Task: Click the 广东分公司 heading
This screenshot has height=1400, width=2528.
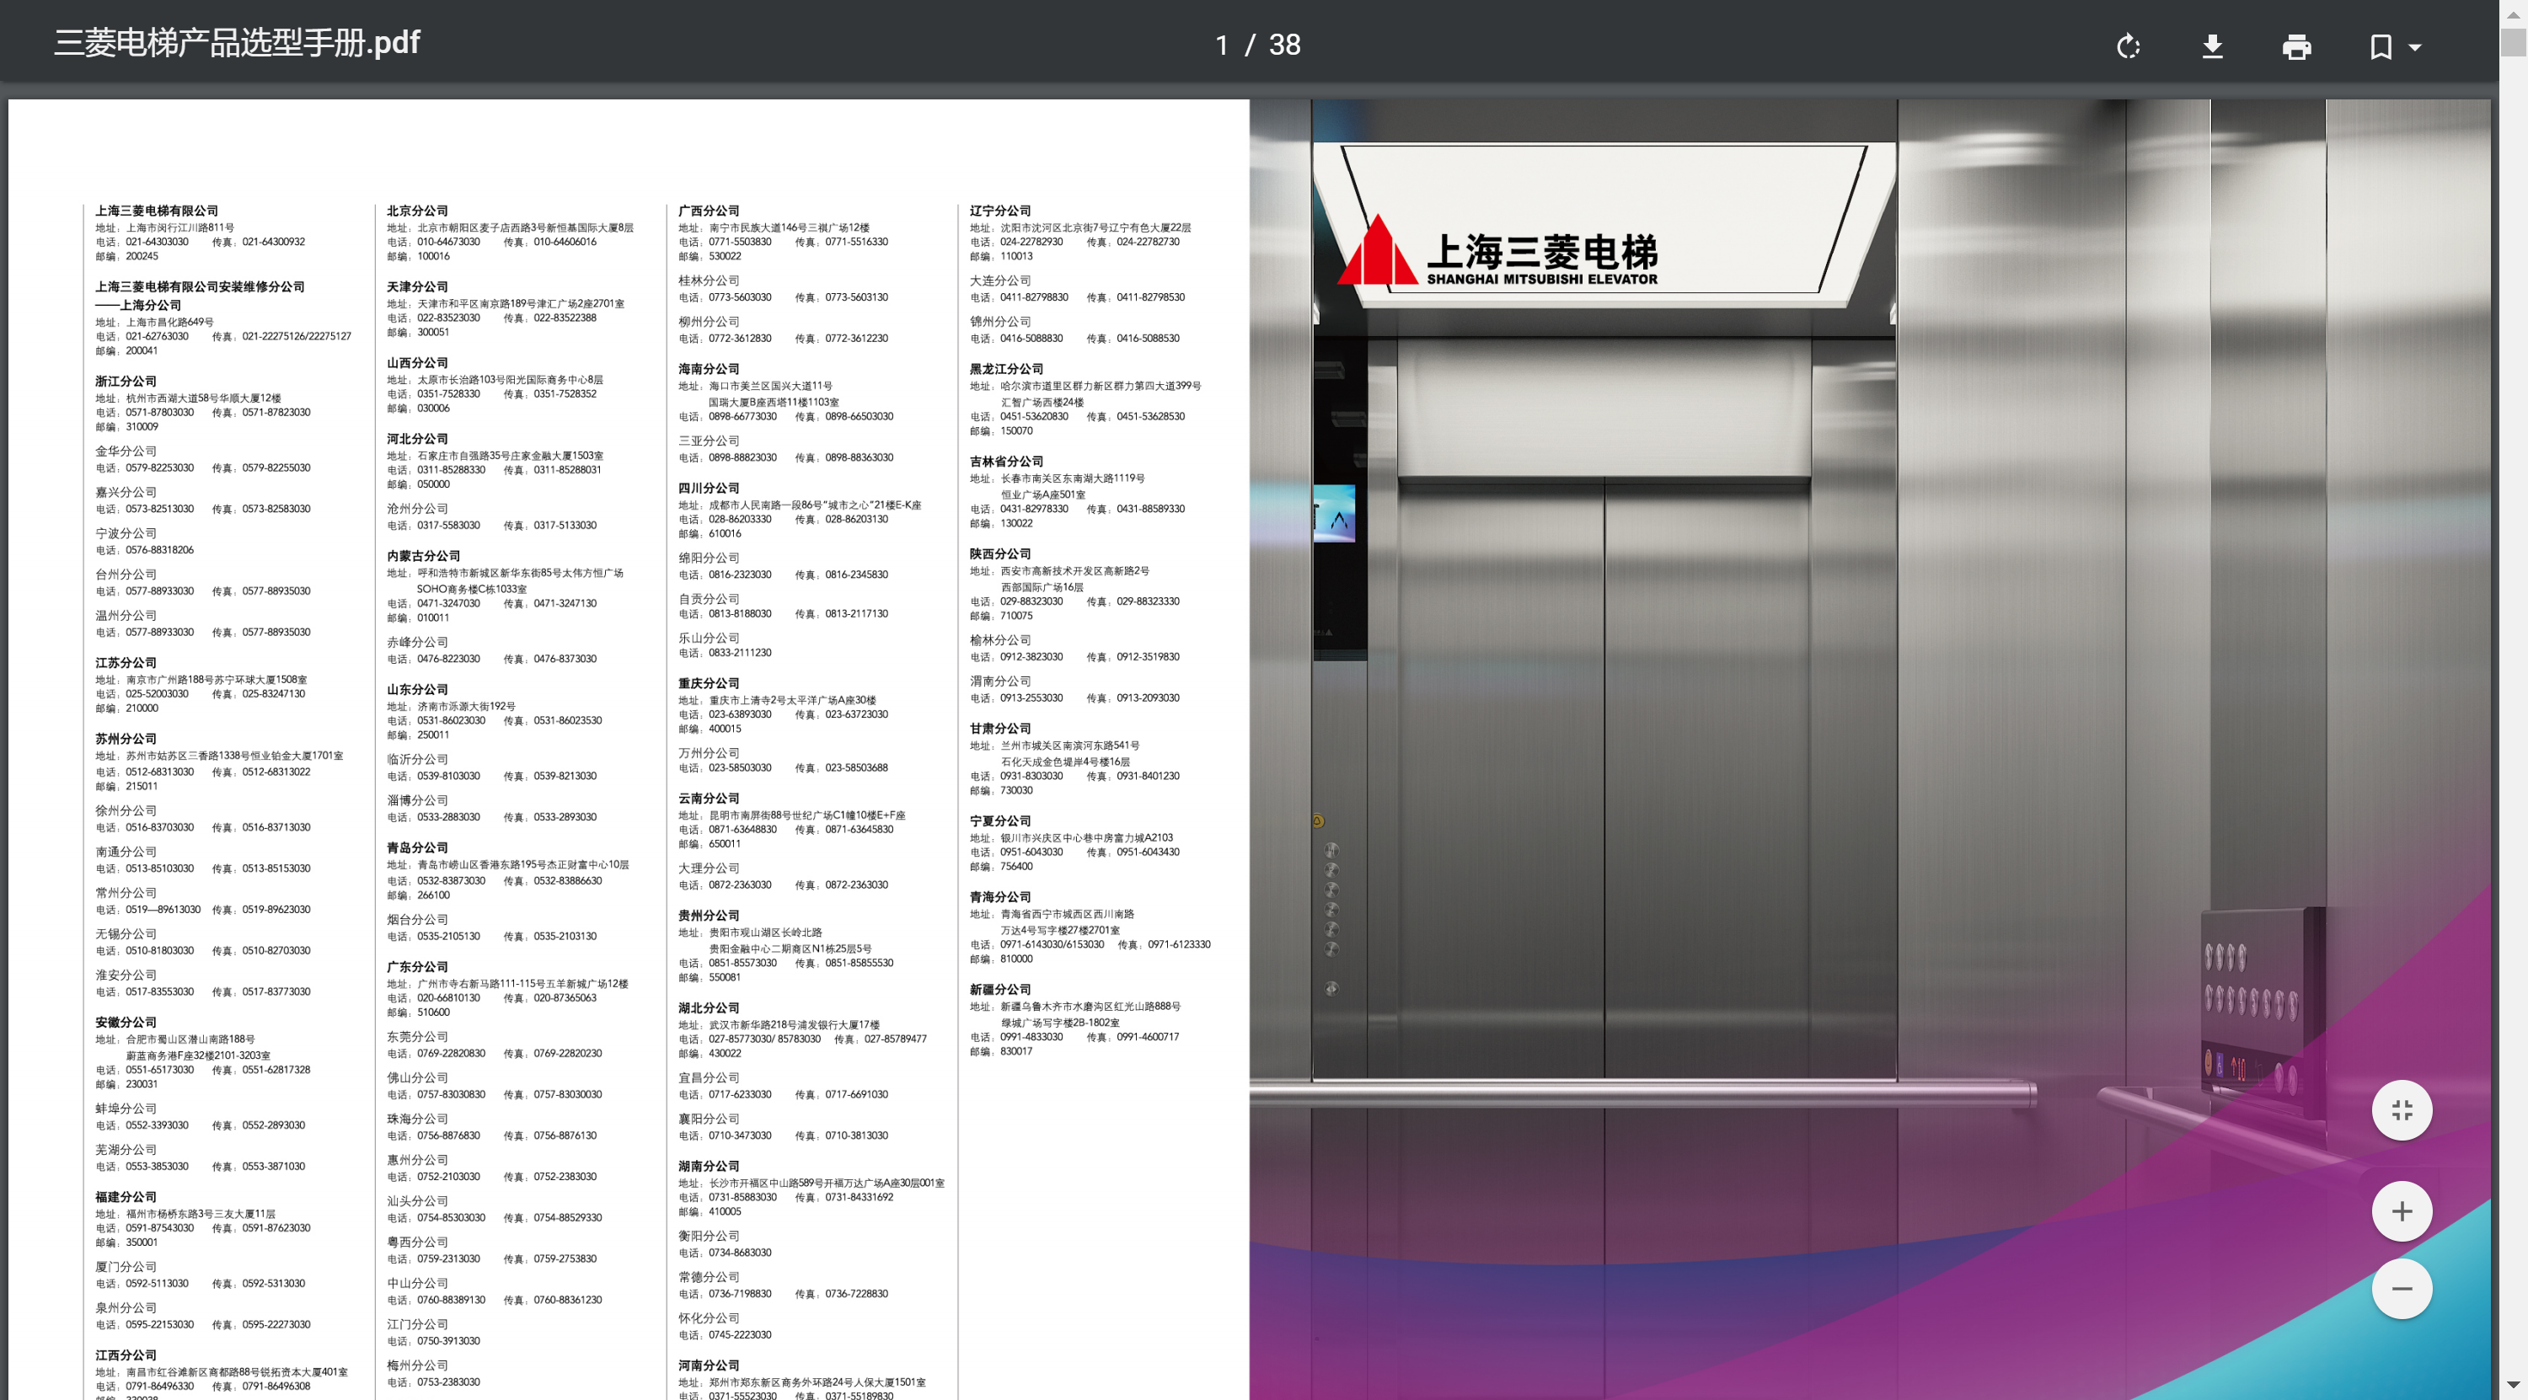Action: tap(417, 966)
